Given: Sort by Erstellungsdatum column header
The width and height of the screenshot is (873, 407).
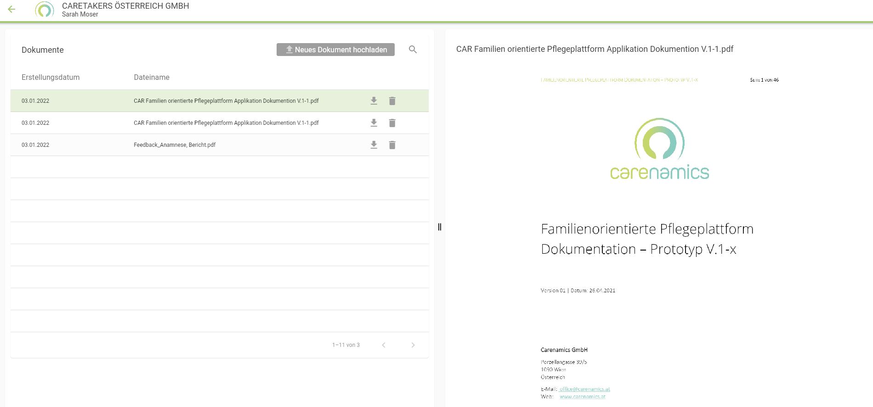Looking at the screenshot, I should point(51,77).
